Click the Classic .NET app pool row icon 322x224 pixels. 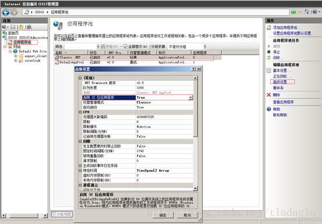click(57, 57)
